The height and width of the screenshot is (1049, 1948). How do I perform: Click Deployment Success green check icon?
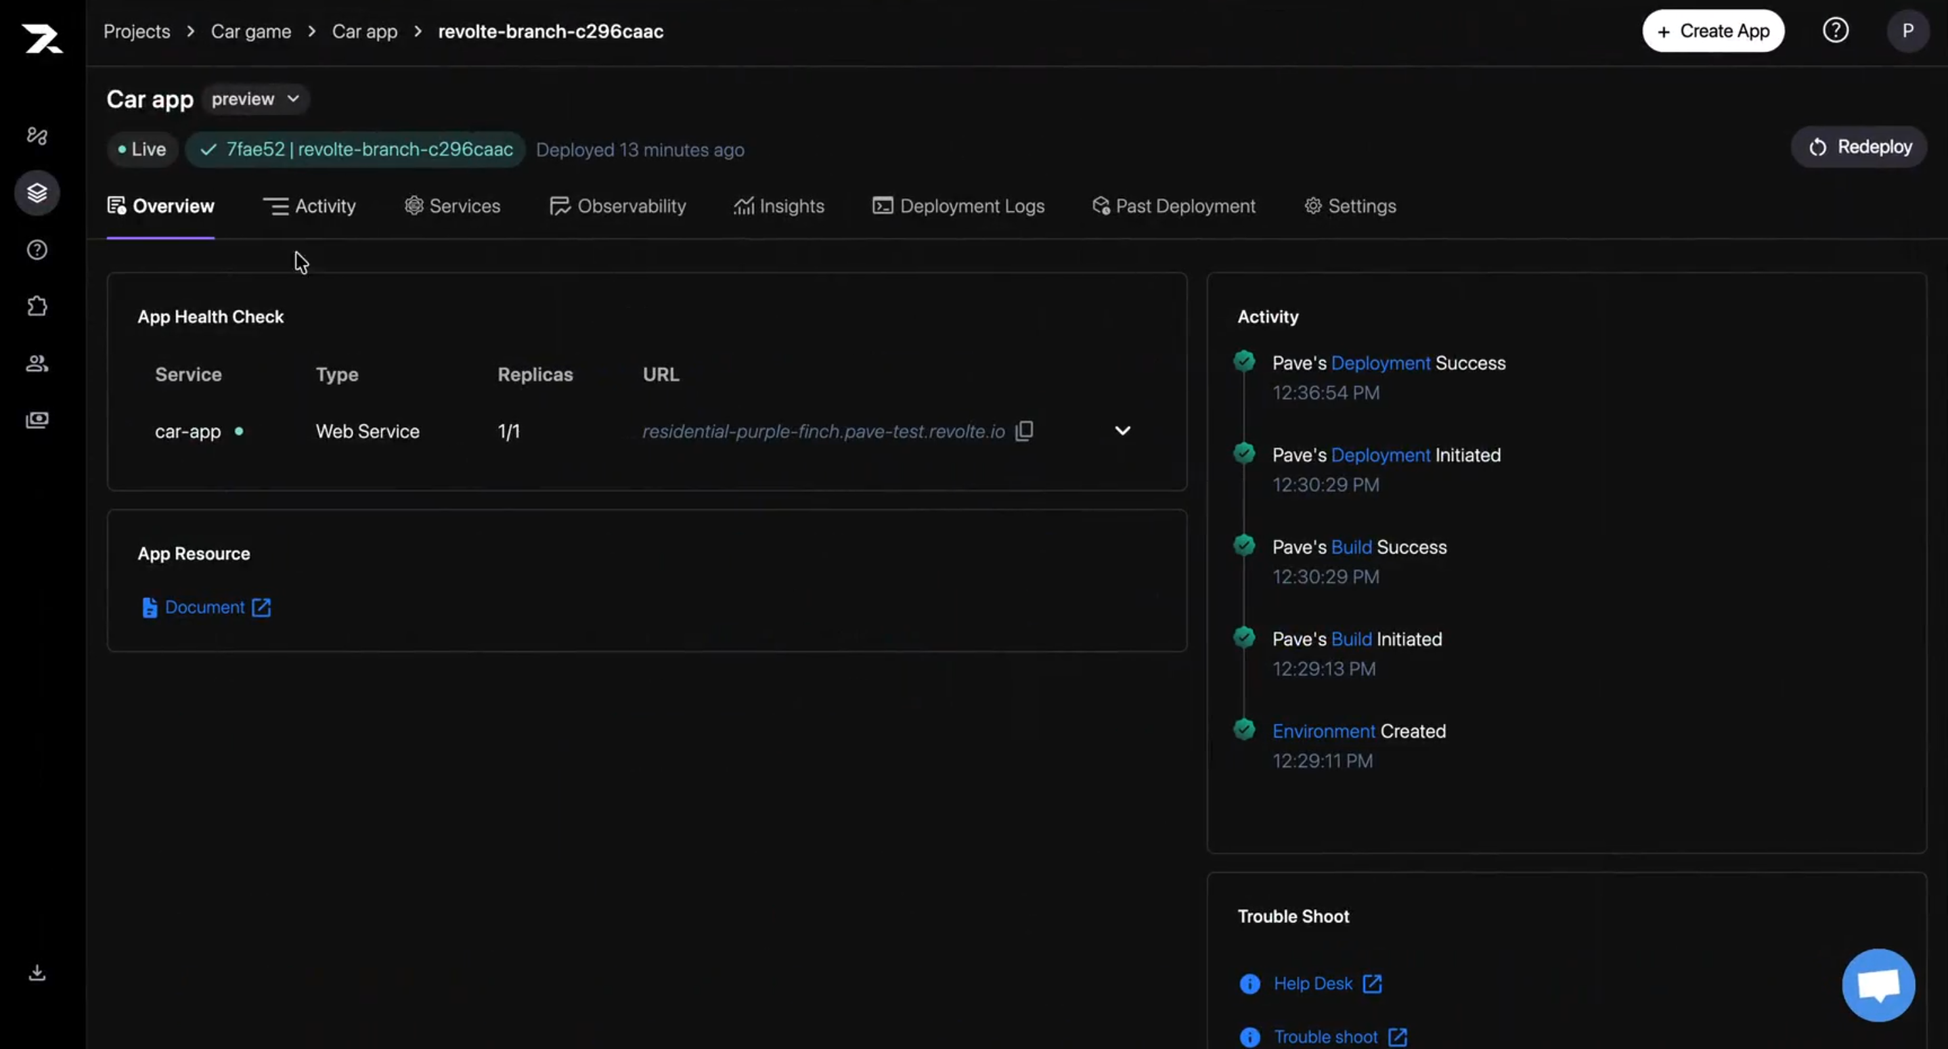(x=1244, y=361)
